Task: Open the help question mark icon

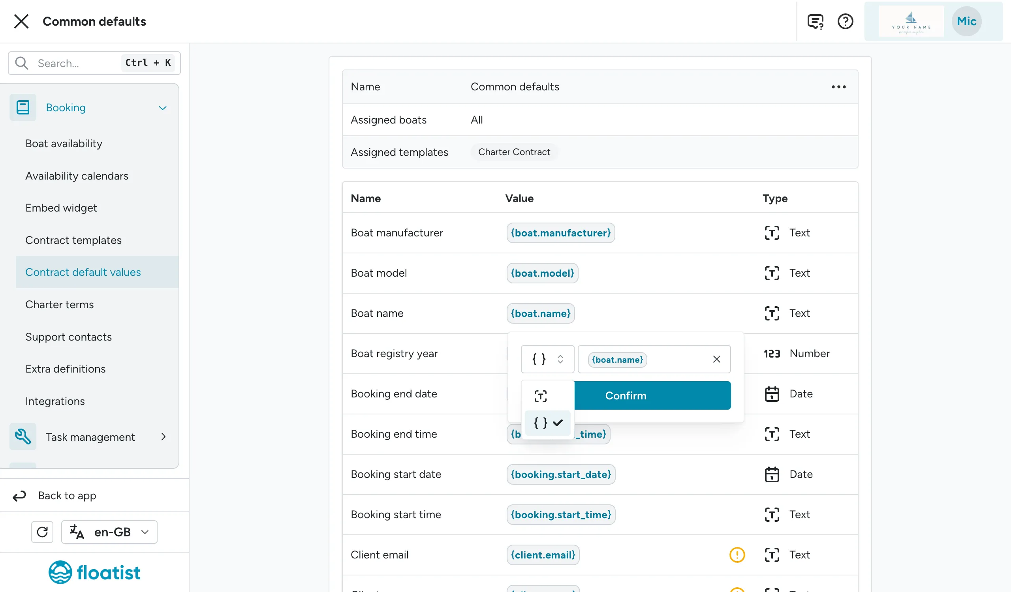Action: [845, 21]
